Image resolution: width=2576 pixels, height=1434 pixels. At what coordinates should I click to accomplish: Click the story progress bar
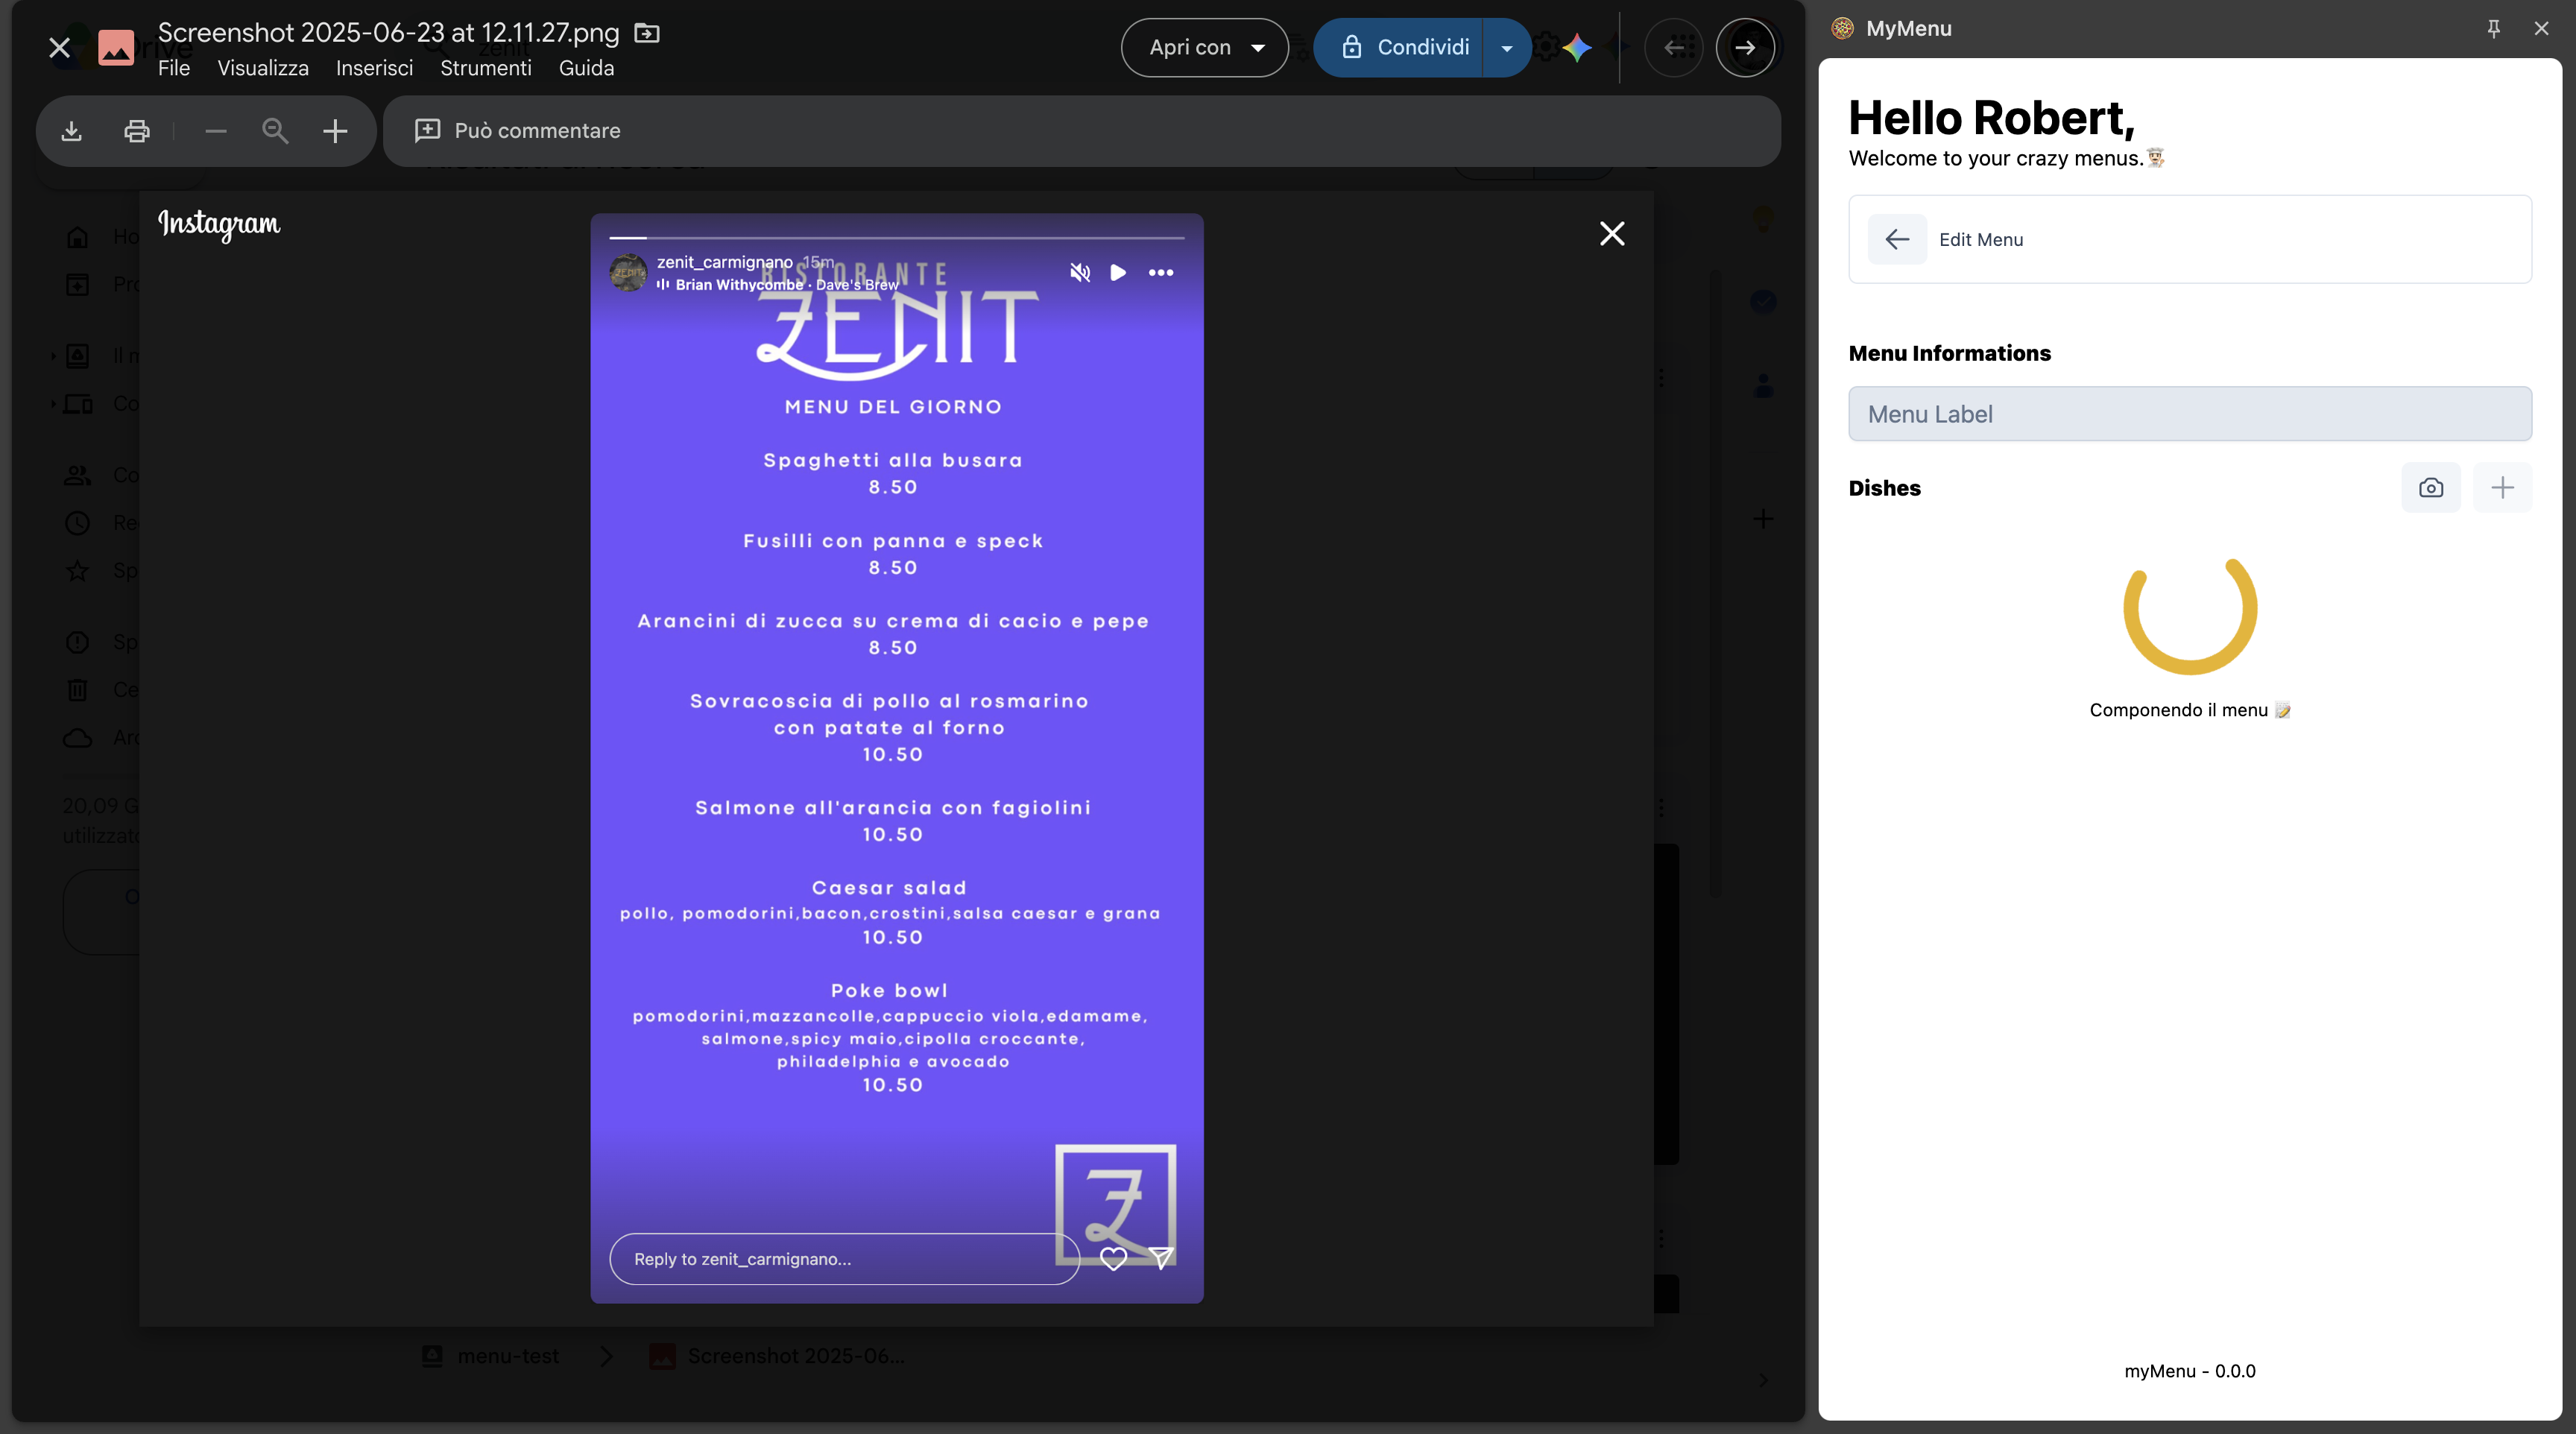897,238
